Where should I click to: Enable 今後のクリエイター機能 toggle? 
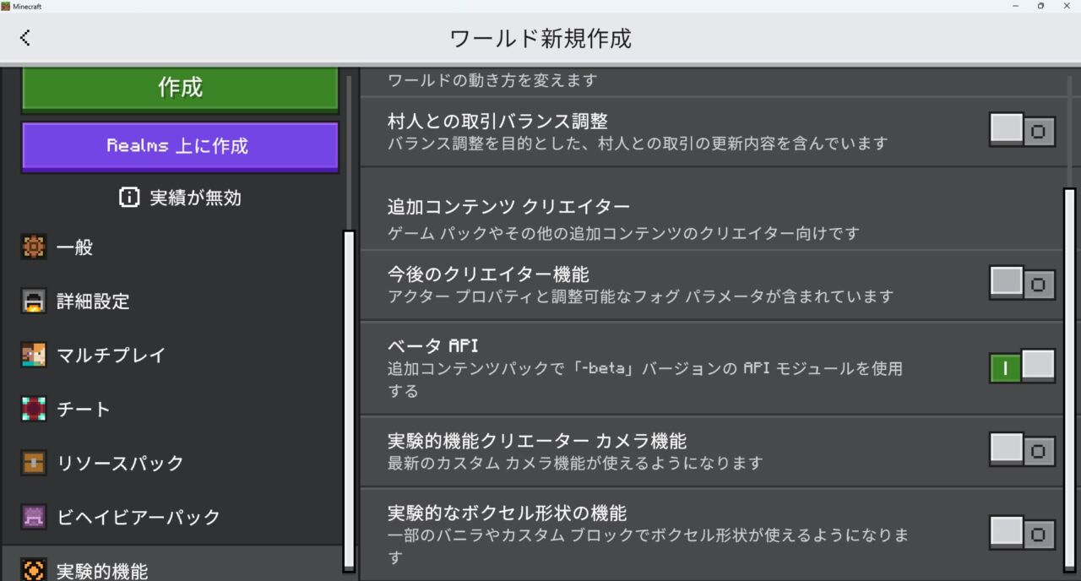(x=1023, y=284)
